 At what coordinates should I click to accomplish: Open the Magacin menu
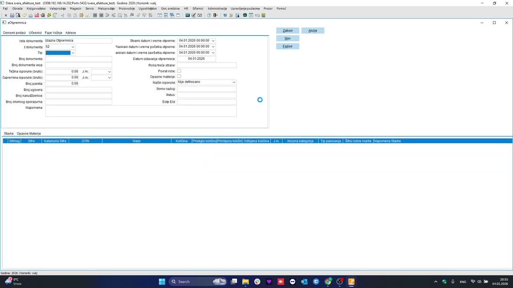point(75,8)
